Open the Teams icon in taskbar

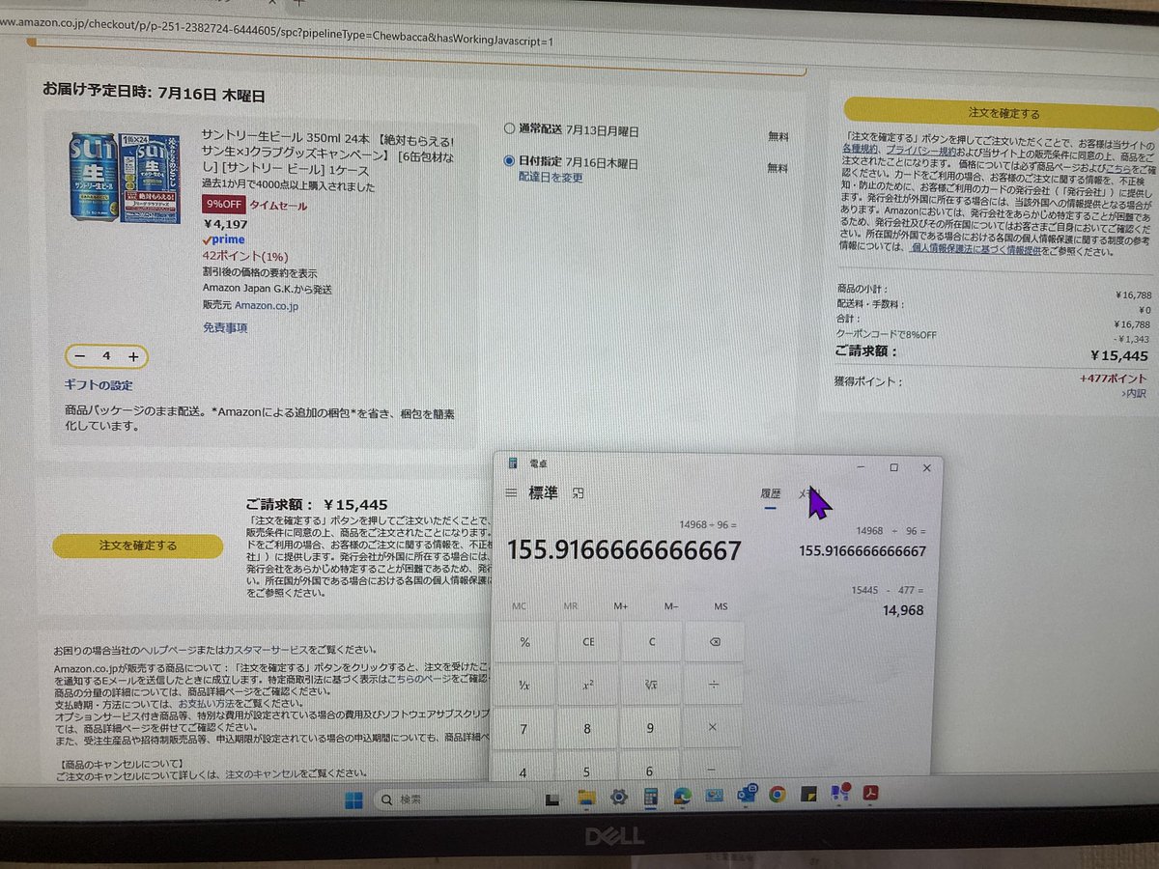click(839, 794)
